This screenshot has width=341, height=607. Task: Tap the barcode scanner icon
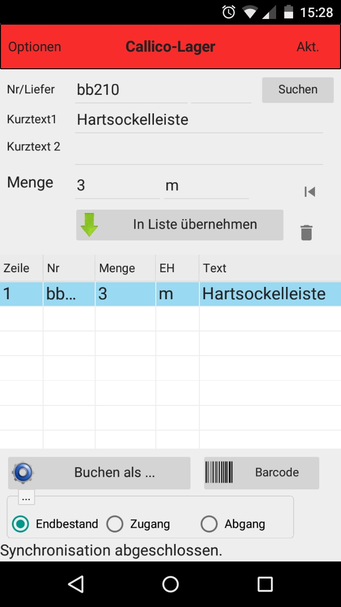click(x=219, y=472)
